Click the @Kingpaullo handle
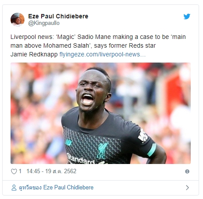This screenshot has height=199, width=203. tap(44, 23)
